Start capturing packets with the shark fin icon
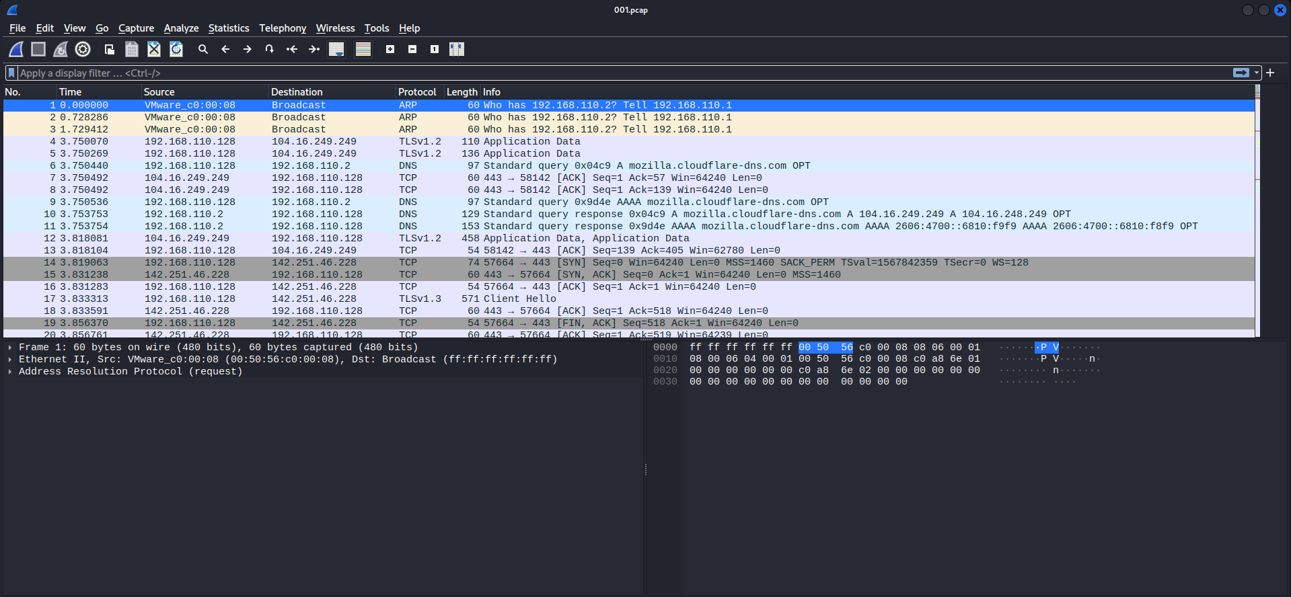Image resolution: width=1291 pixels, height=597 pixels. point(16,49)
